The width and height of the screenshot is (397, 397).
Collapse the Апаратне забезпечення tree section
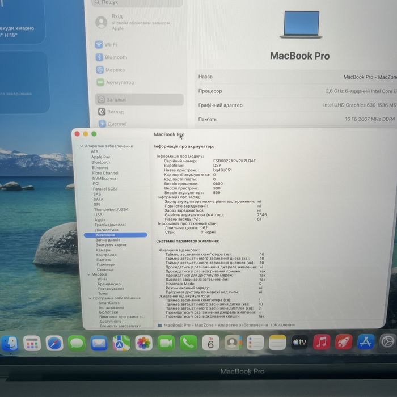[x=82, y=146]
